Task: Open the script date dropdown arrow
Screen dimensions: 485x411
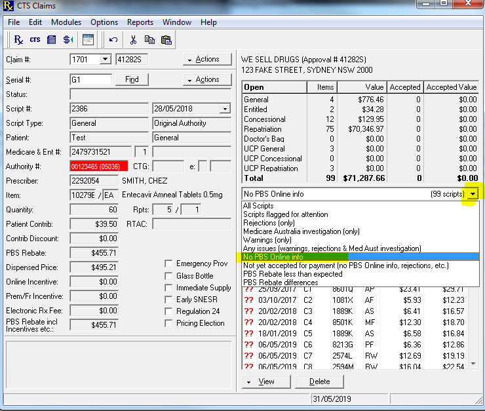Action: coord(225,109)
